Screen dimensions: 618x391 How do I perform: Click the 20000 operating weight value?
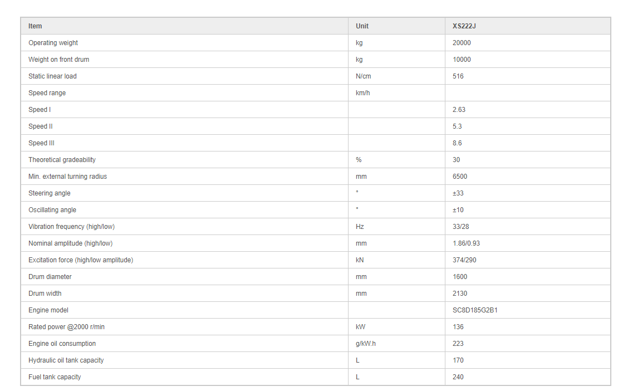(x=462, y=43)
